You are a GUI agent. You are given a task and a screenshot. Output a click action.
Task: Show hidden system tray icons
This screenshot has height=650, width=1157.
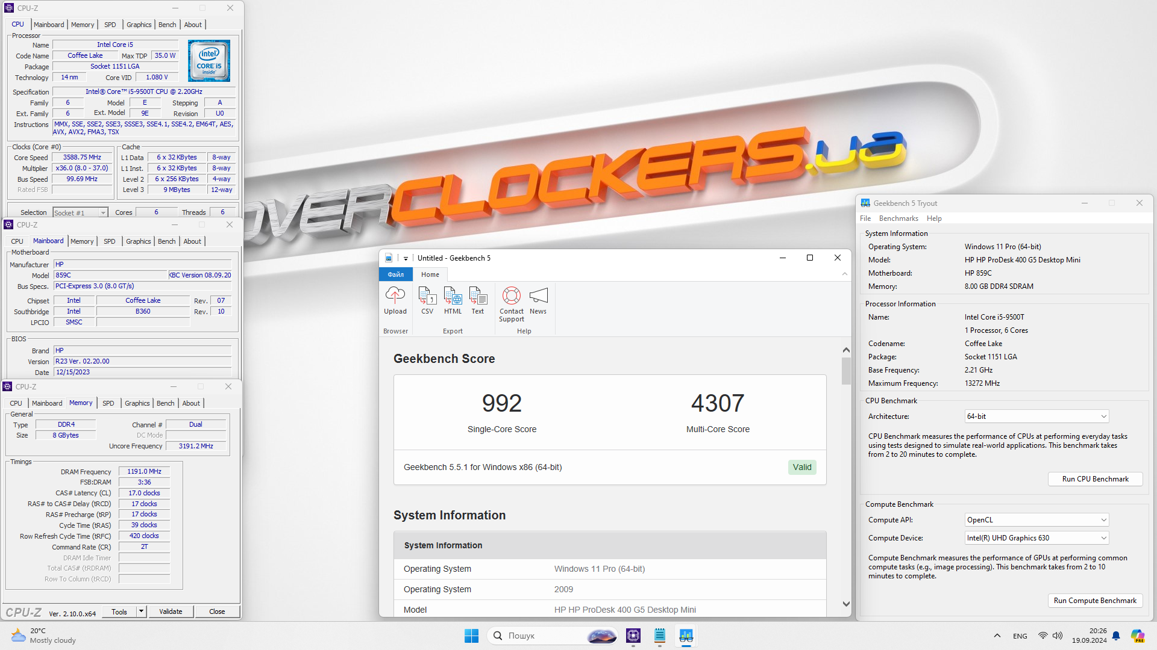[997, 636]
